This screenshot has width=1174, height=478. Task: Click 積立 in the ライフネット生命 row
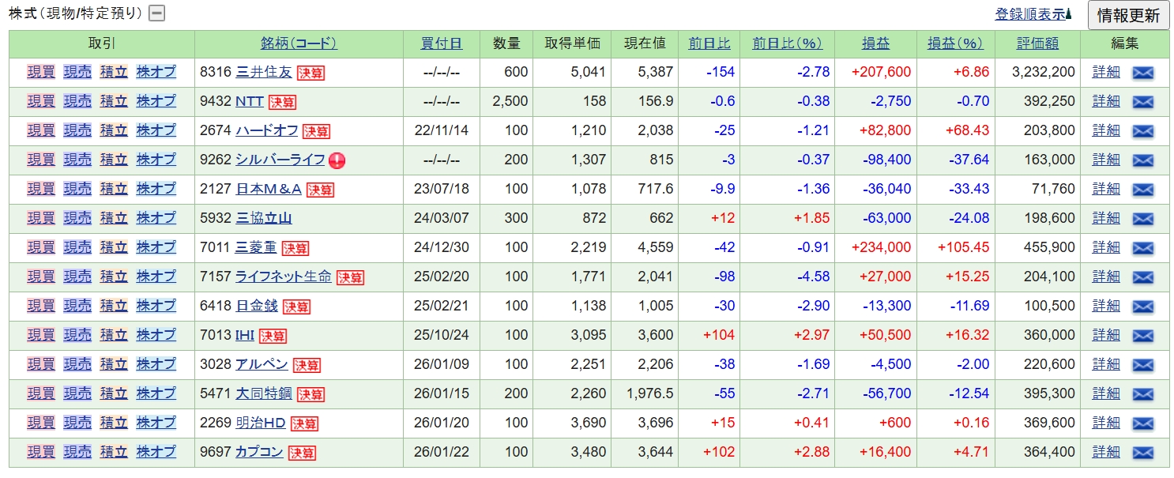click(114, 277)
